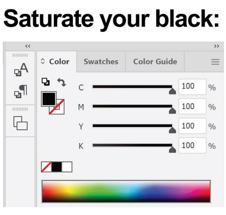Open the Paragraph panel icon
The width and height of the screenshot is (226, 215).
21,91
